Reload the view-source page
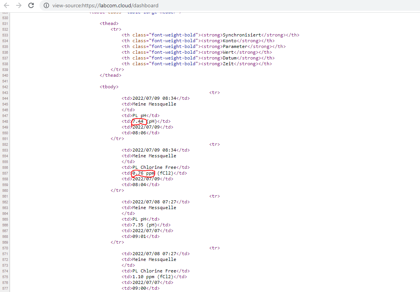The width and height of the screenshot is (420, 292). tap(31, 5)
